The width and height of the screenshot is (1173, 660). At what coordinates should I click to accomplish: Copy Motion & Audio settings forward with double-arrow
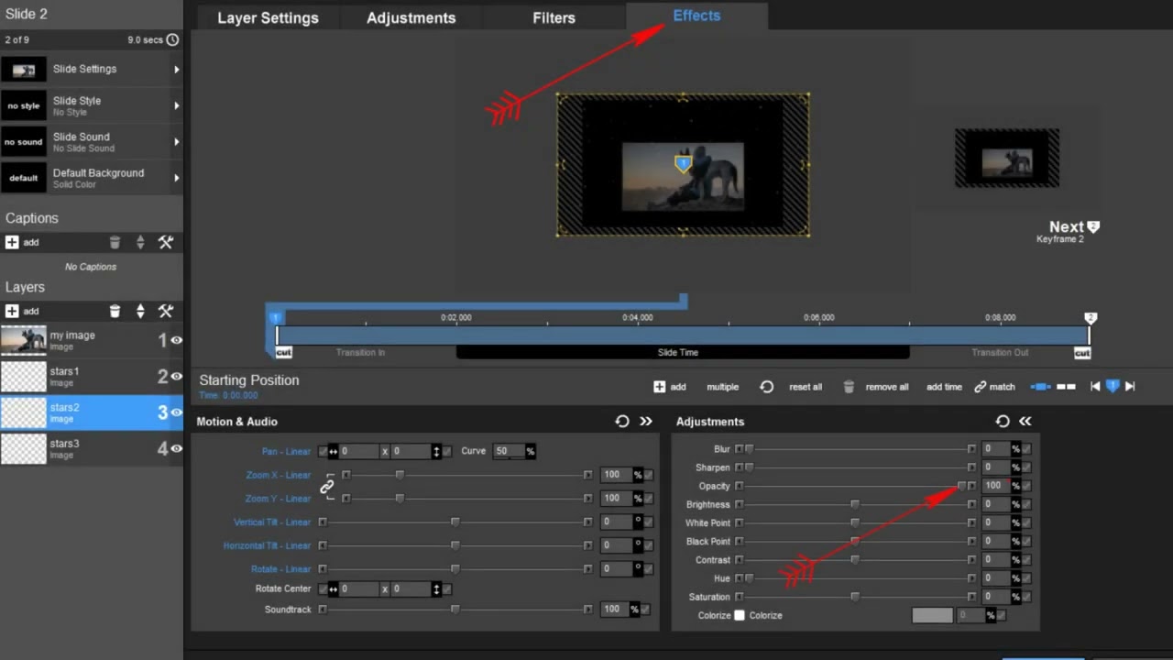tap(646, 421)
